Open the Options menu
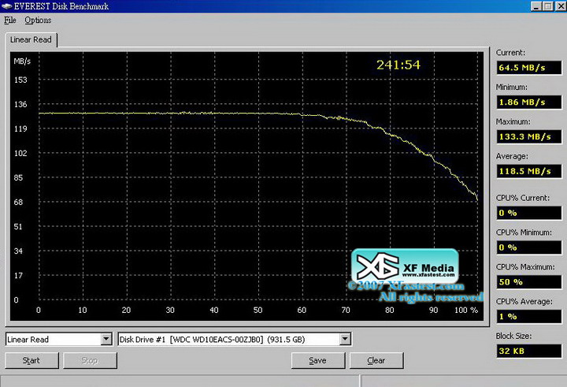567x387 pixels. coord(38,20)
